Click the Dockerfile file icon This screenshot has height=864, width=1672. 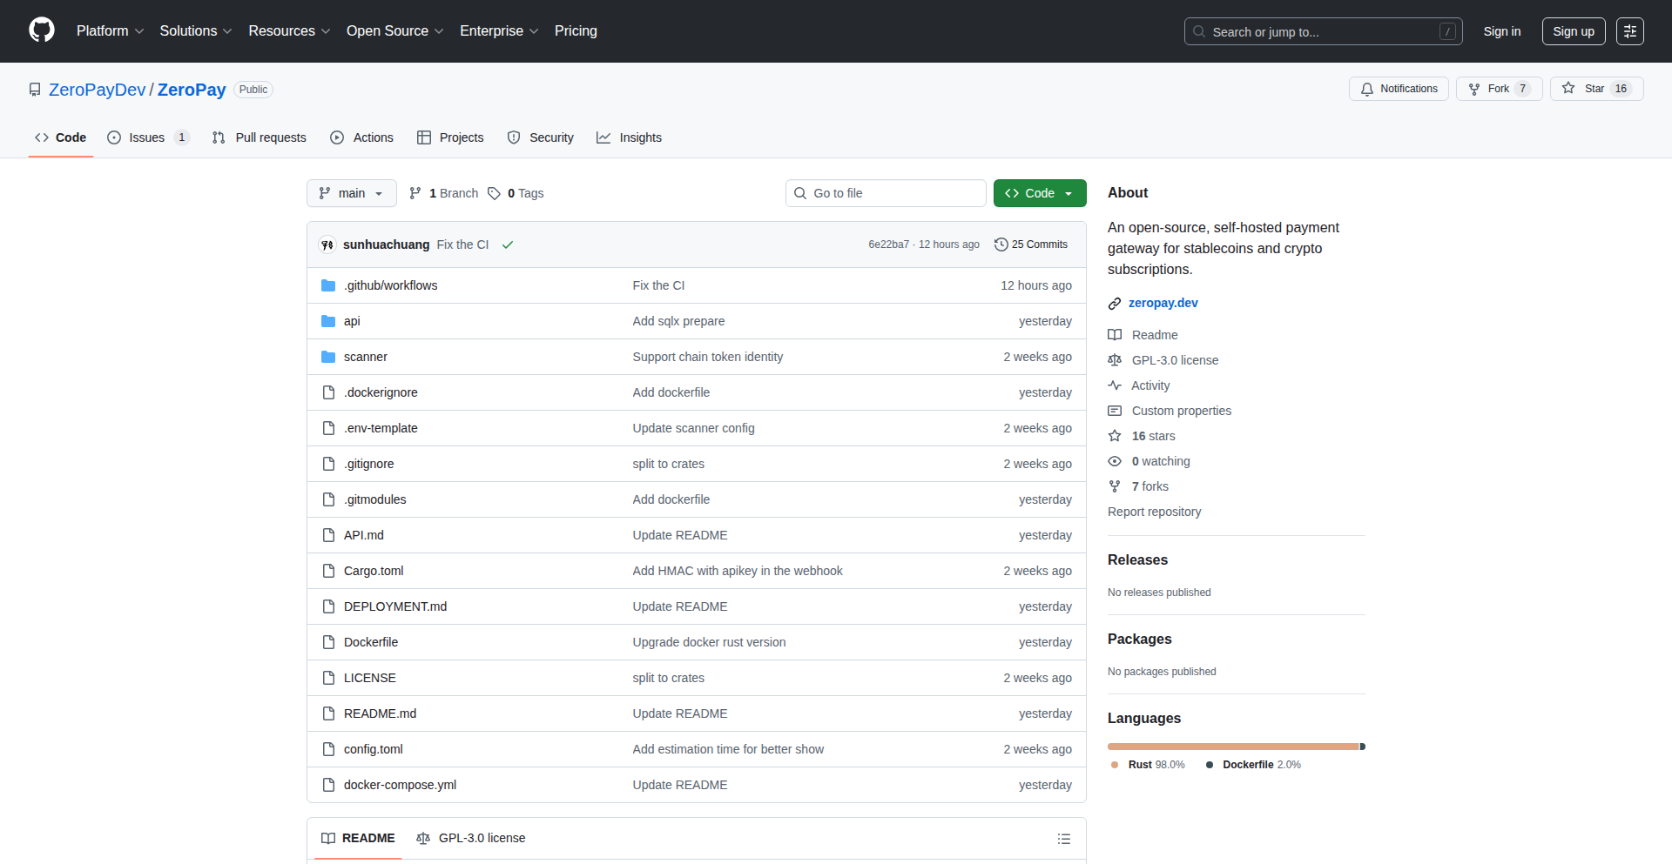coord(328,642)
